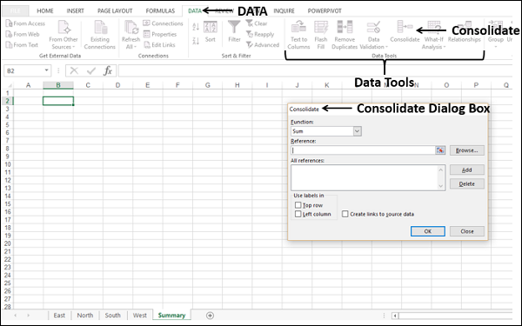Open FORMULAS tab

[x=160, y=10]
